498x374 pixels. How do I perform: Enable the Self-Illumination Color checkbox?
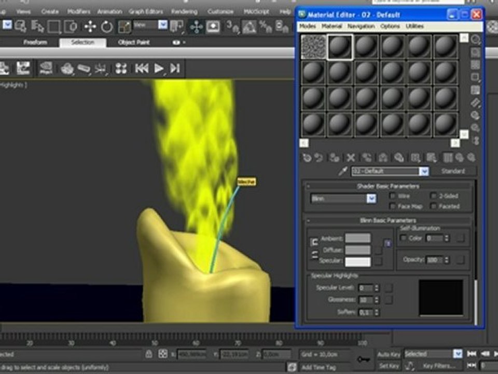[403, 238]
